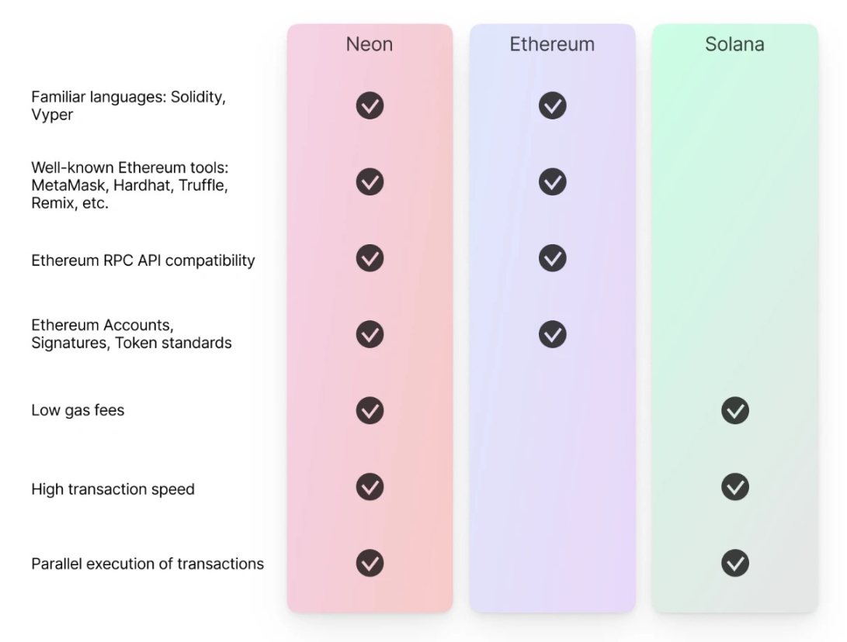This screenshot has width=847, height=642.
Task: Click Neon's Low gas fees checkmark
Action: pyautogui.click(x=370, y=410)
